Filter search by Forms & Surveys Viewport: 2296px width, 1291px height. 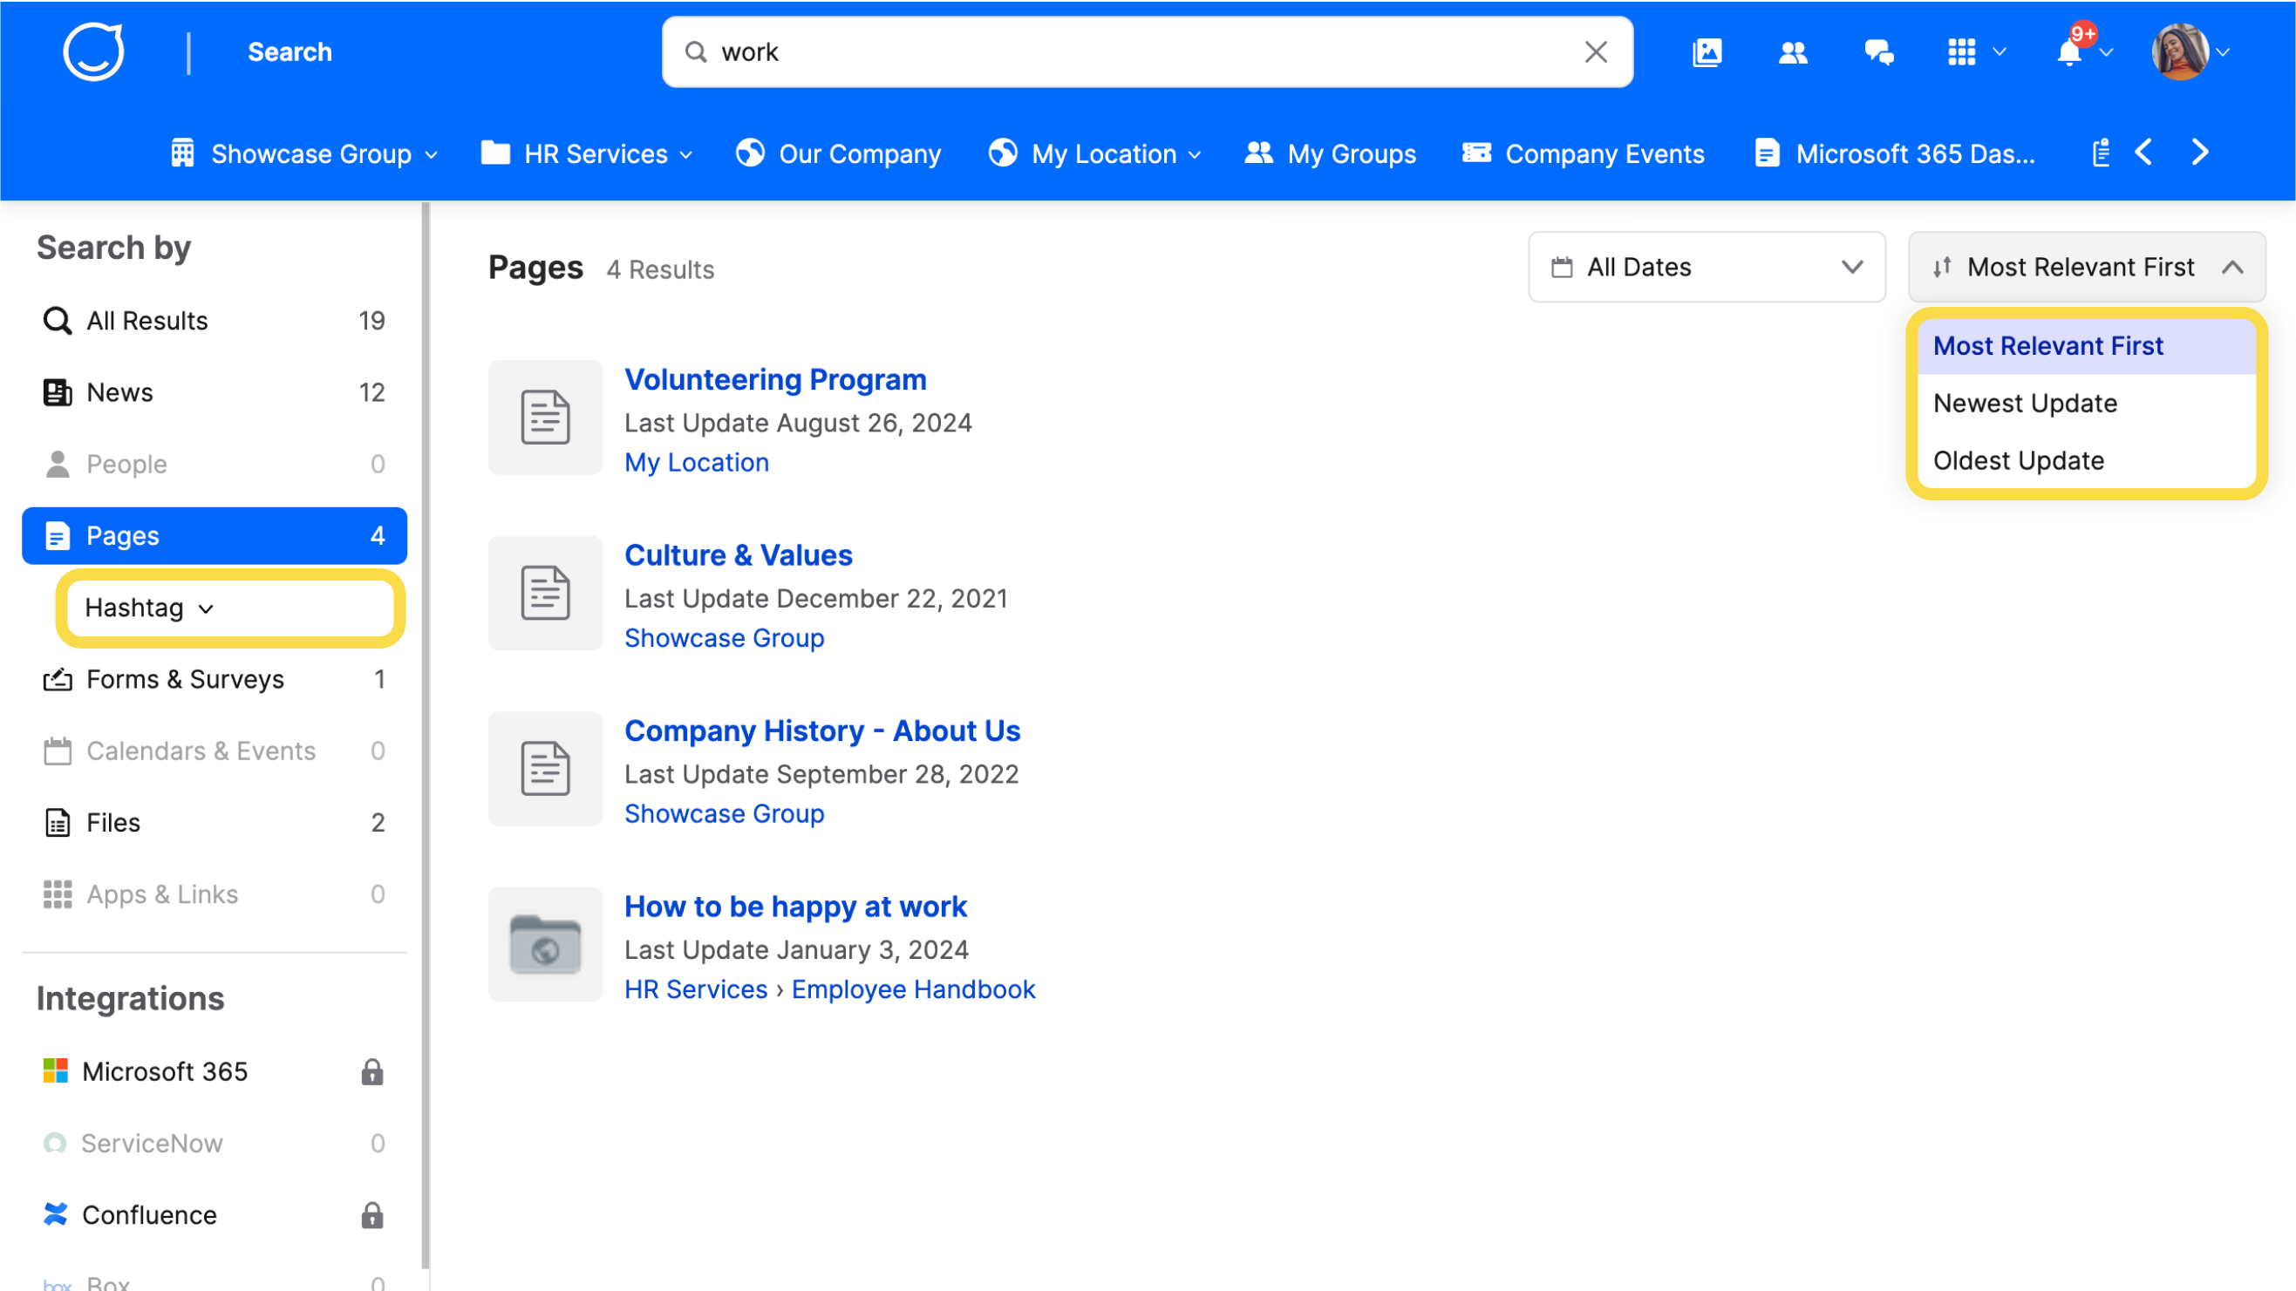coord(214,679)
